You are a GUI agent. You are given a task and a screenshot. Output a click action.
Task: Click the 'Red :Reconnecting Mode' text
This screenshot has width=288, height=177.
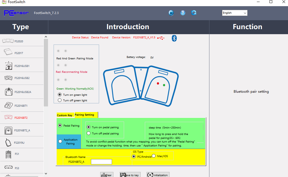(x=72, y=72)
